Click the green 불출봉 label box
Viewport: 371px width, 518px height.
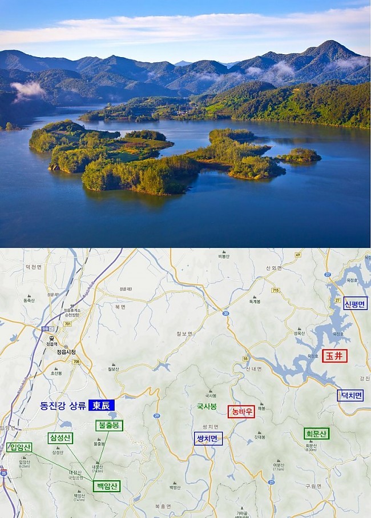pos(109,425)
